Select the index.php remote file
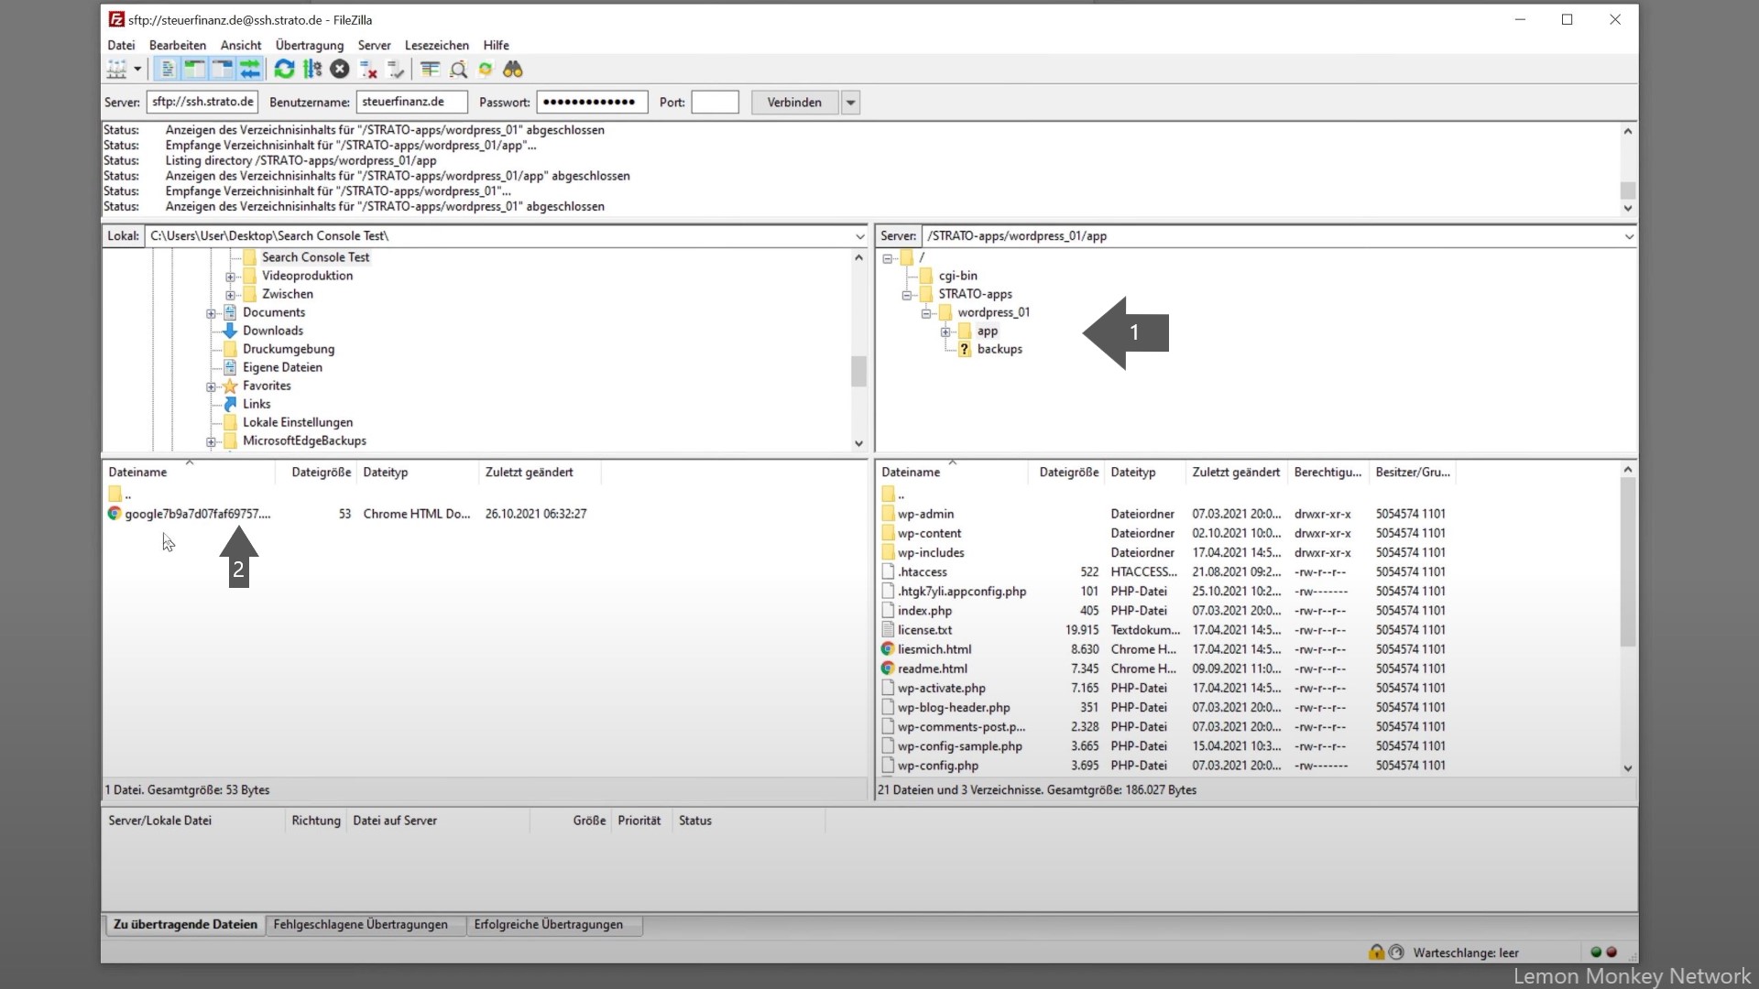The image size is (1759, 989). pyautogui.click(x=924, y=611)
